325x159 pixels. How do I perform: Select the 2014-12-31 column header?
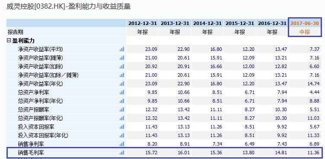[x=207, y=23]
